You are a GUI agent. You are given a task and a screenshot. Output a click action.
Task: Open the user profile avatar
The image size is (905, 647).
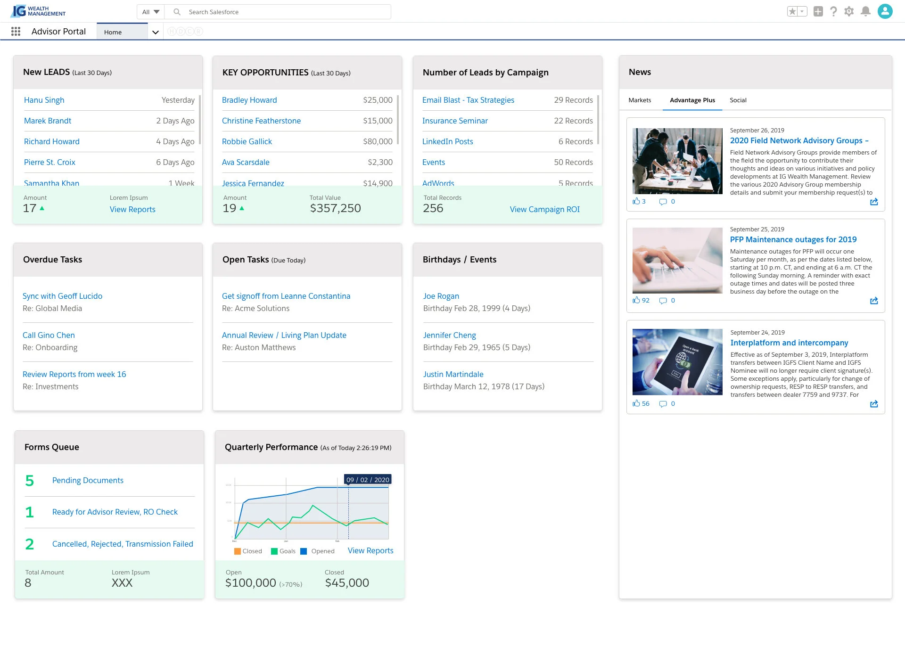885,11
